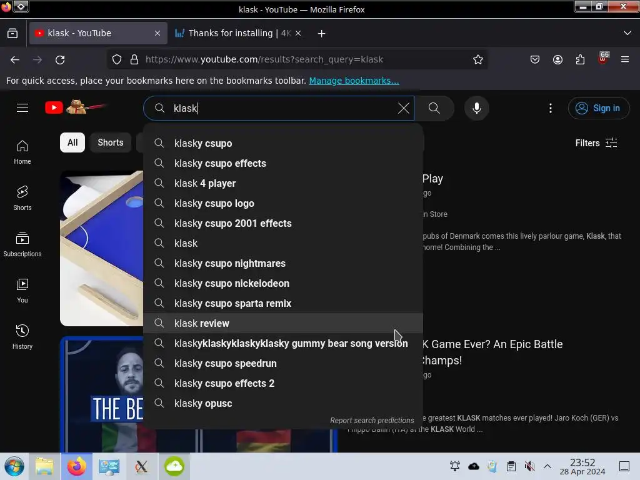Screen dimensions: 640x480
Task: Open YouTube settings three-dot menu
Action: [x=550, y=108]
